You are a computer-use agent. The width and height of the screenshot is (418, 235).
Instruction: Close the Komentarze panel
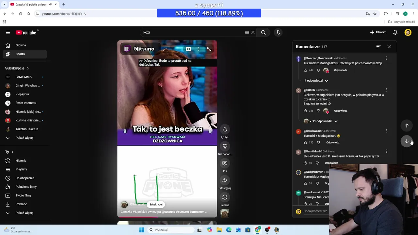pos(389,47)
